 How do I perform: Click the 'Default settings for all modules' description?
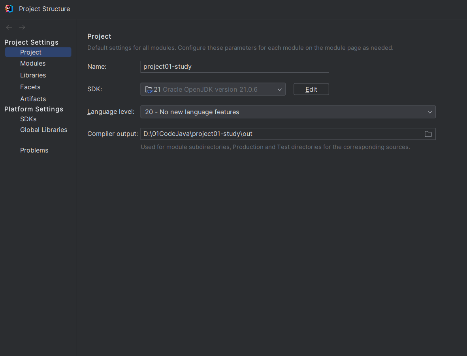(x=240, y=48)
